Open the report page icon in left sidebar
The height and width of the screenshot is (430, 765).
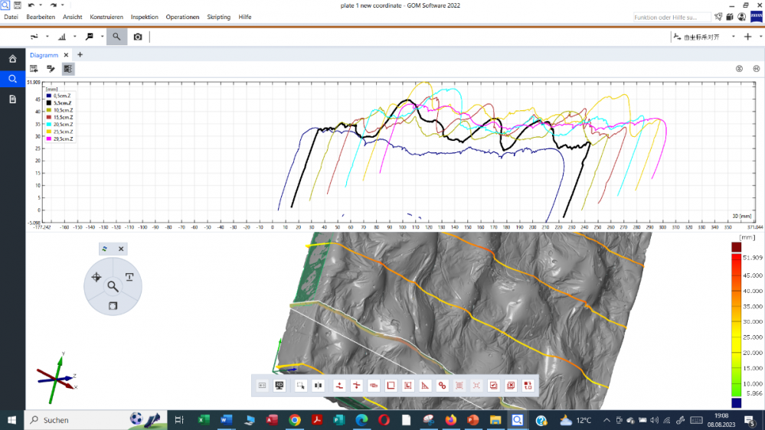click(12, 99)
